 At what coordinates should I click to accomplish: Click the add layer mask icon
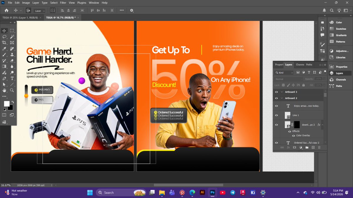(294, 147)
